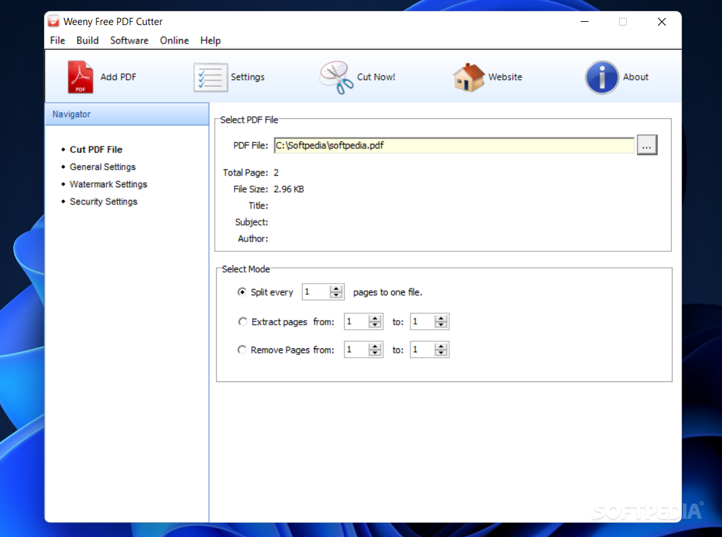Go to General Settings in Navigator
The width and height of the screenshot is (722, 537).
click(102, 167)
